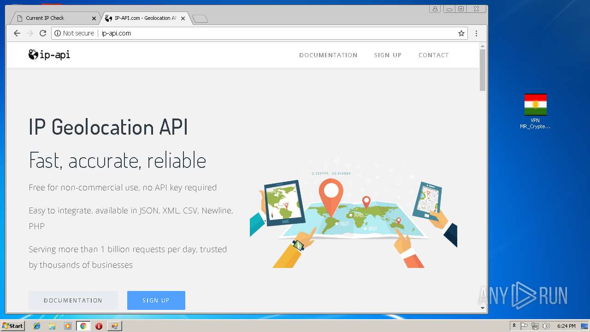Close the Current IP Check tab
Viewport: 590px width, 332px height.
[x=94, y=18]
